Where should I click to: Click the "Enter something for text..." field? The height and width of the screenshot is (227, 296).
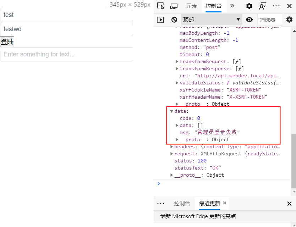(66, 54)
